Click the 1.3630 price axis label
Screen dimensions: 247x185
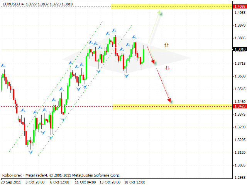240,76
